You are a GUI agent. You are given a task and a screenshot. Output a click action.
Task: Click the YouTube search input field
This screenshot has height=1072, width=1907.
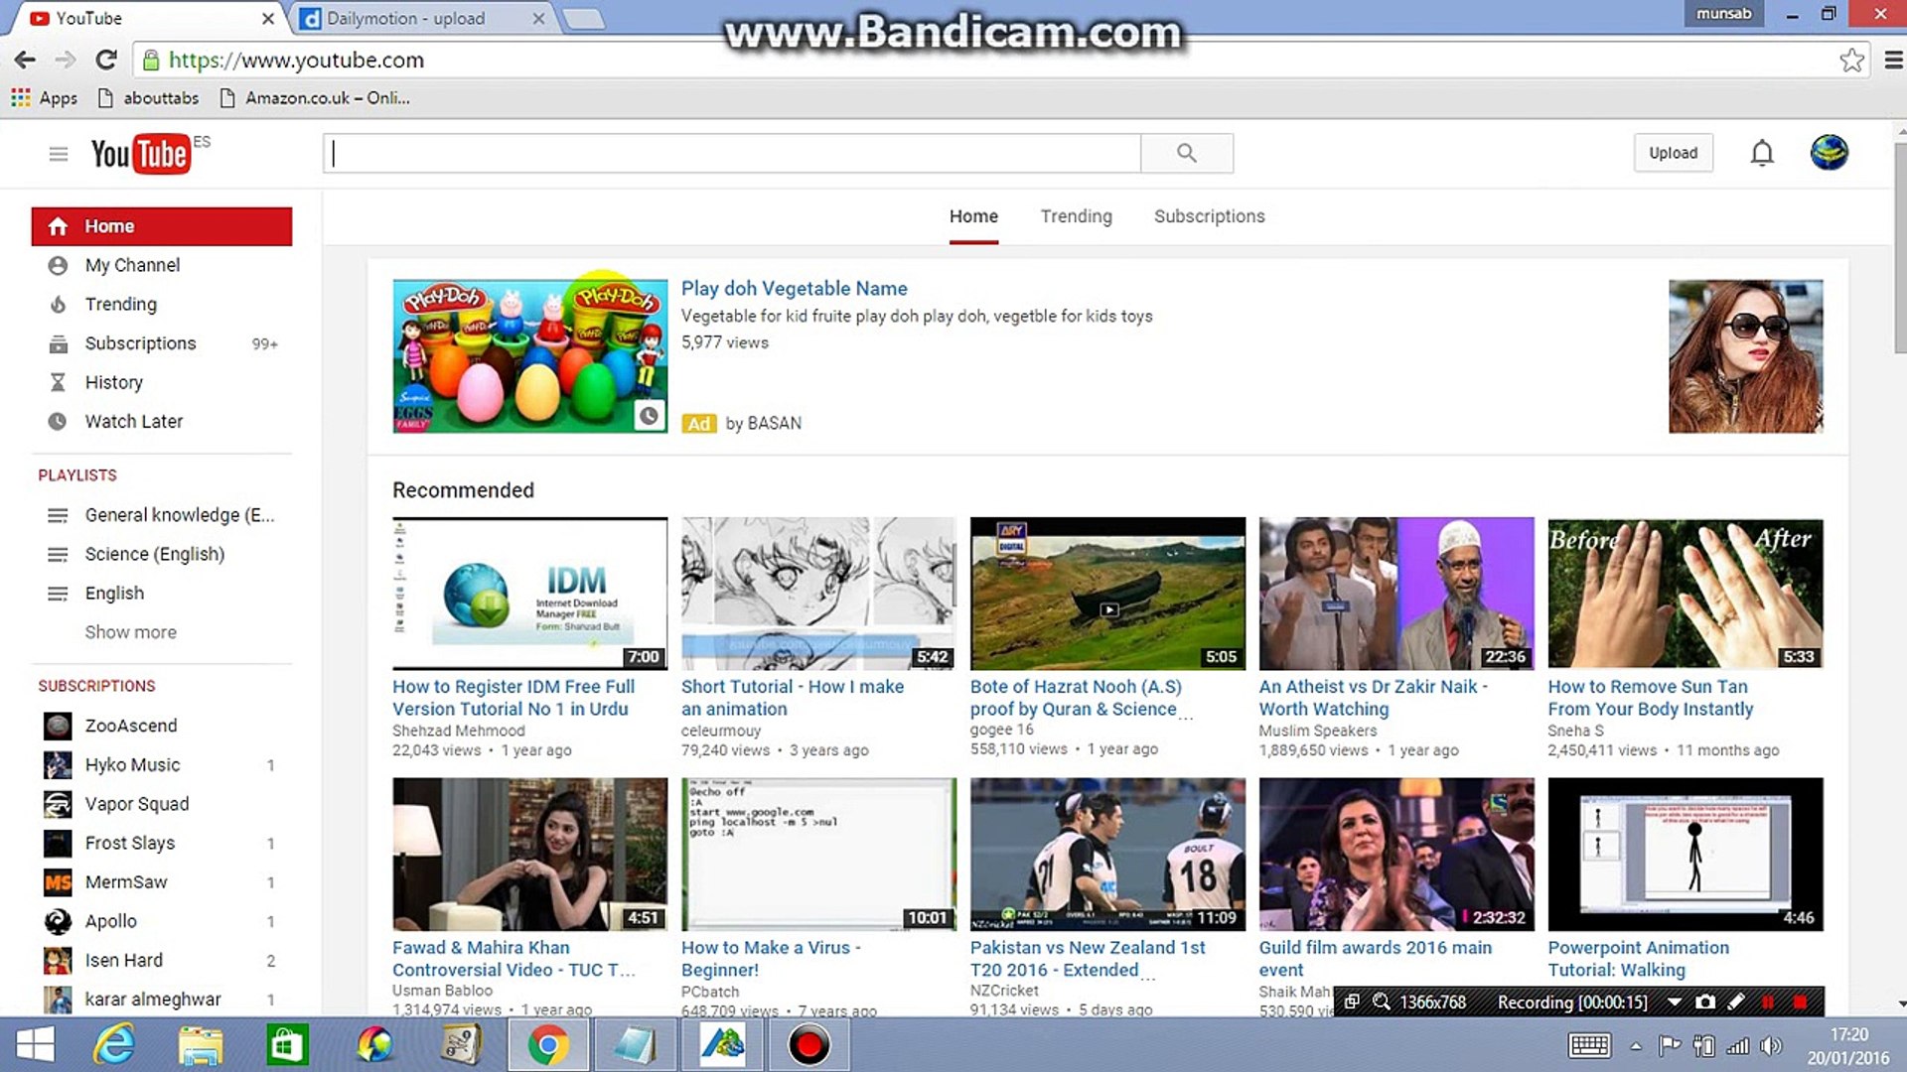733,153
